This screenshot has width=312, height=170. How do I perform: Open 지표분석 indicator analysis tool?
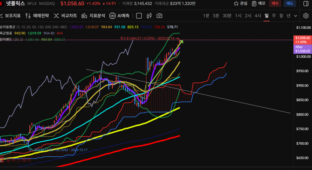93,15
